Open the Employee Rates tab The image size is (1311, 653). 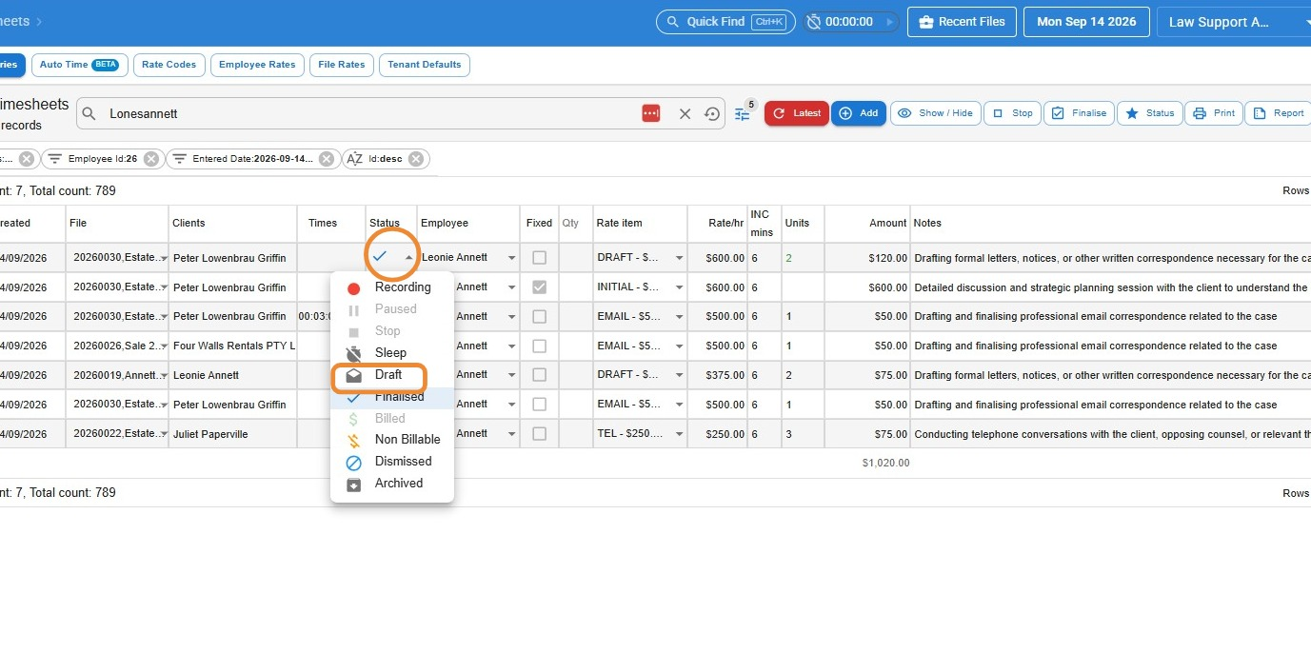pos(257,65)
